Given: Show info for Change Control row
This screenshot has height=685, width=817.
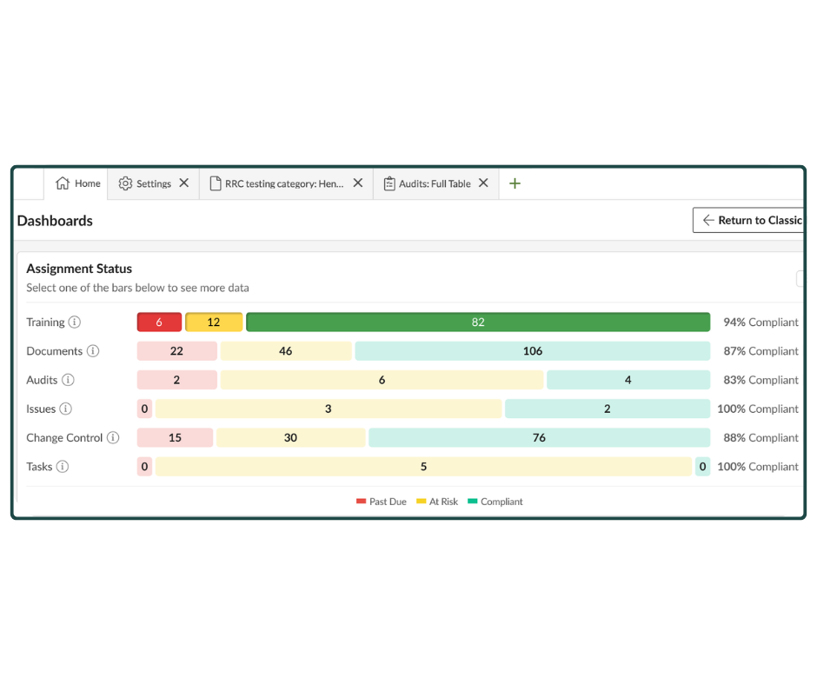Looking at the screenshot, I should [113, 438].
